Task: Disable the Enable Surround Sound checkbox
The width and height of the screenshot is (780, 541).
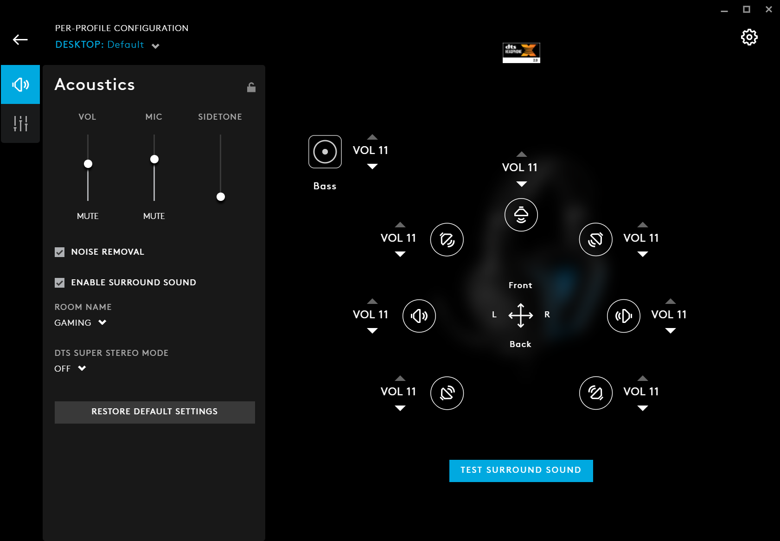Action: [x=60, y=283]
